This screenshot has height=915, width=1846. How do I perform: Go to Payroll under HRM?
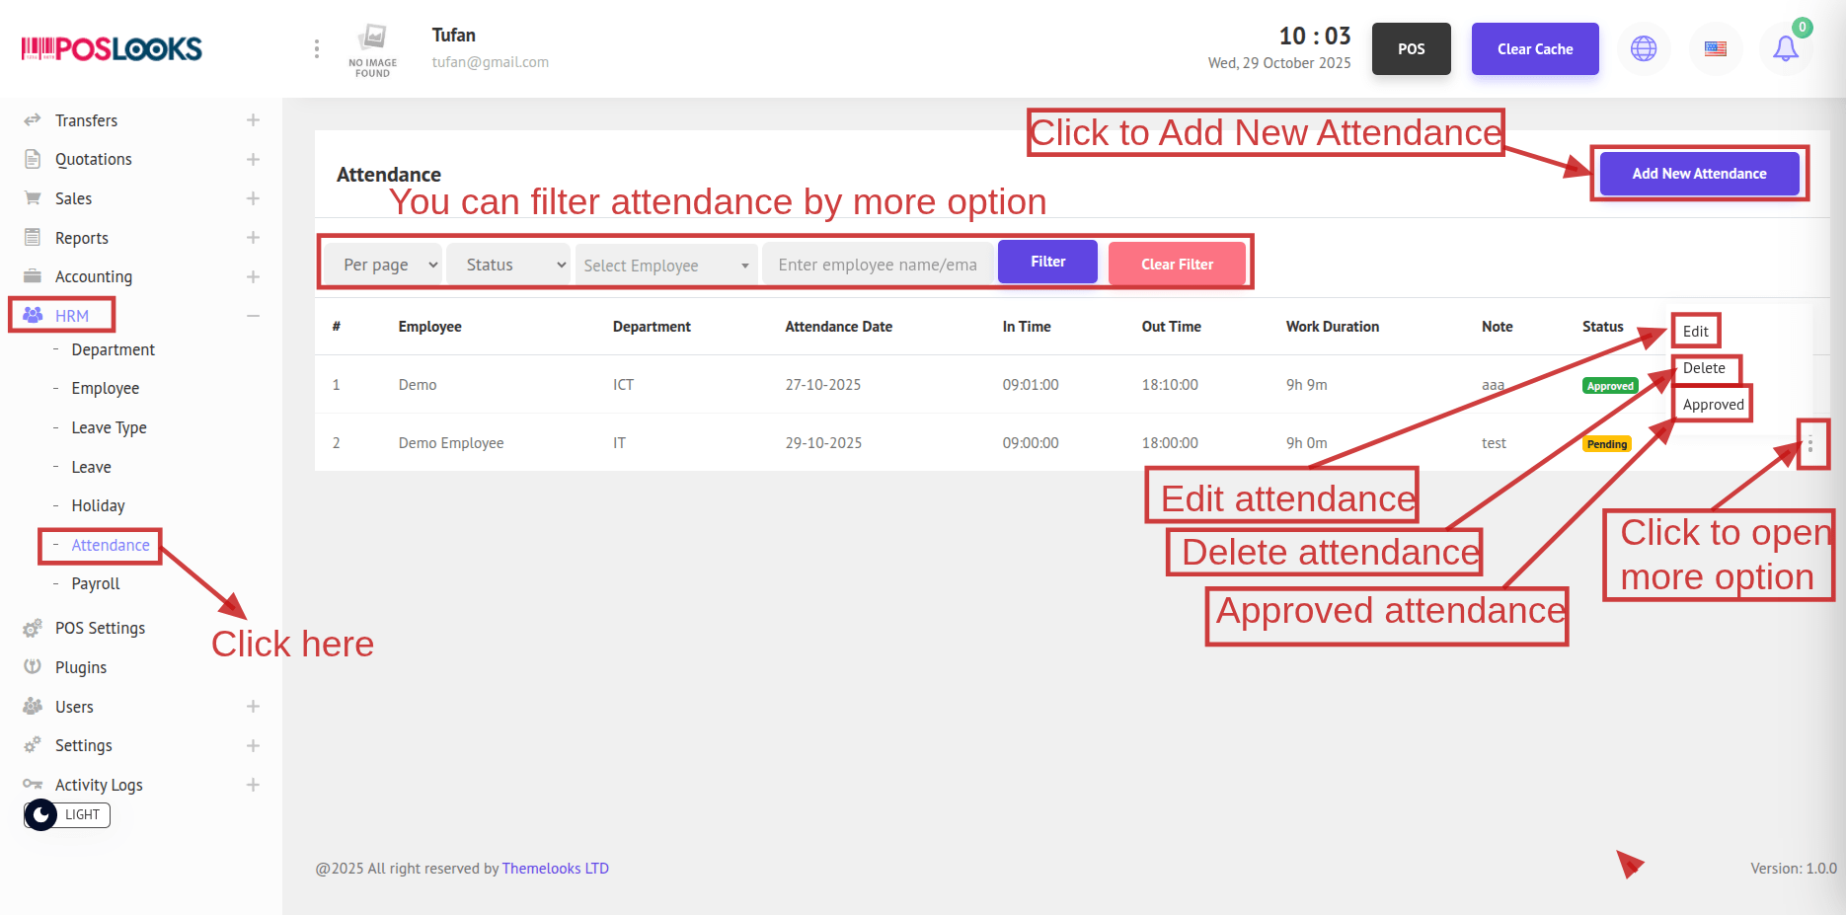96,583
